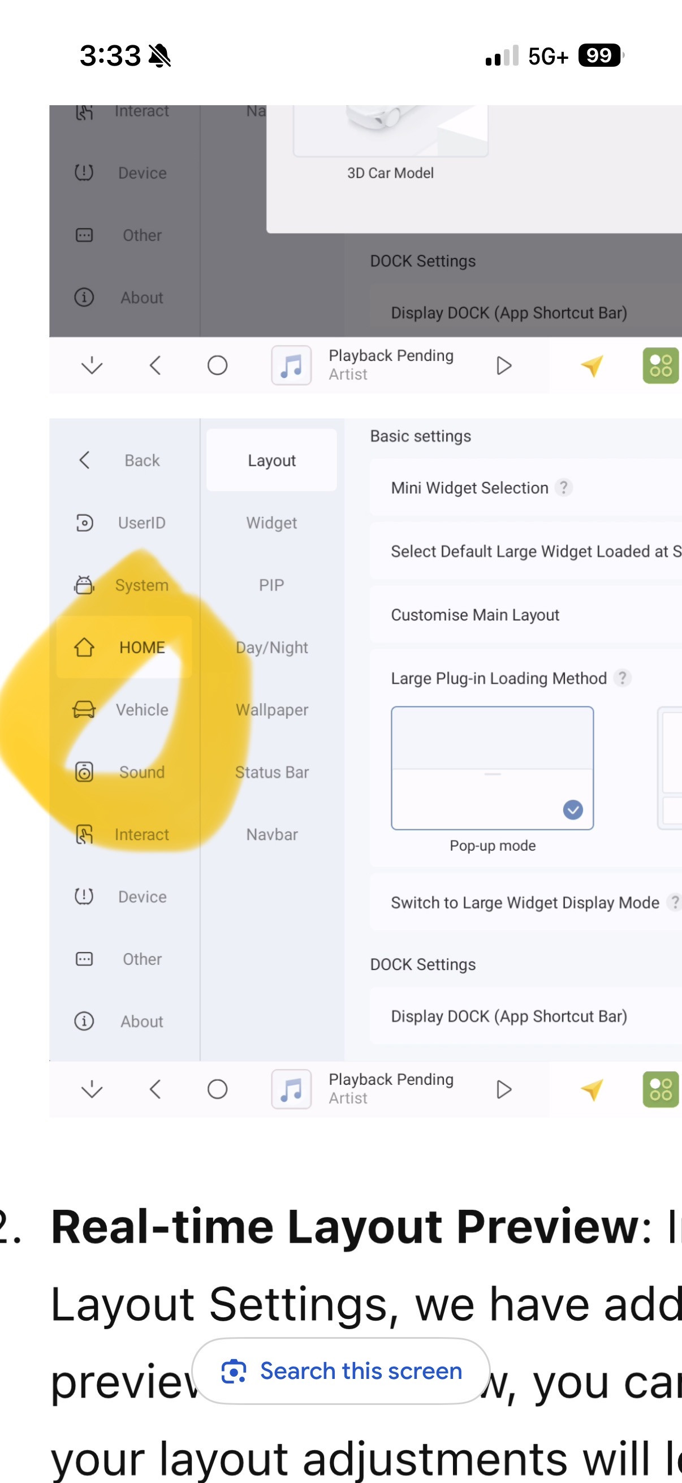Click help icon beside Large Plug-in Loading Method
Screen dimensions: 682x1483
(622, 678)
